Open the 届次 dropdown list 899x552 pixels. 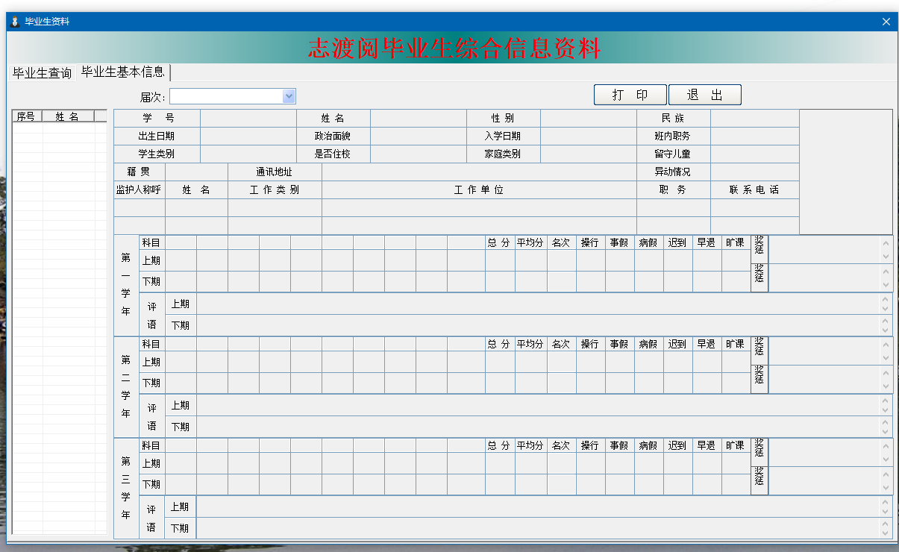(x=289, y=96)
